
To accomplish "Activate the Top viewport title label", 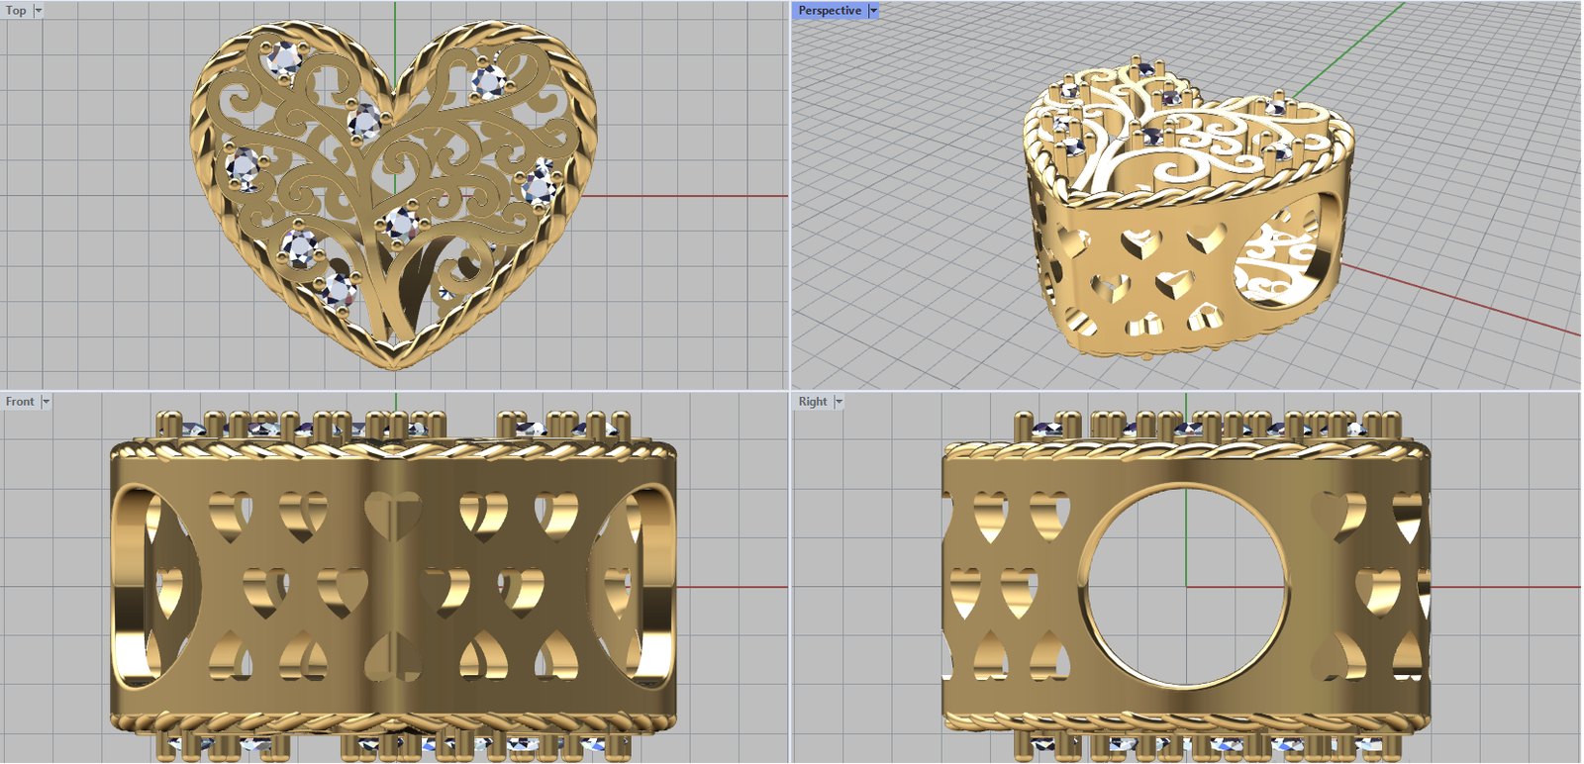I will click(x=17, y=10).
